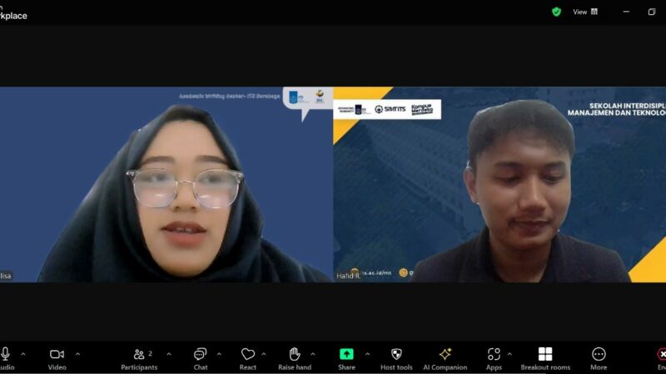Launch the AI Companion
Screen dimensions: 666x374
[445, 355]
